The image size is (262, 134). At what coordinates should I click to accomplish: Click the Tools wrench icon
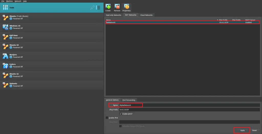click(6, 7)
